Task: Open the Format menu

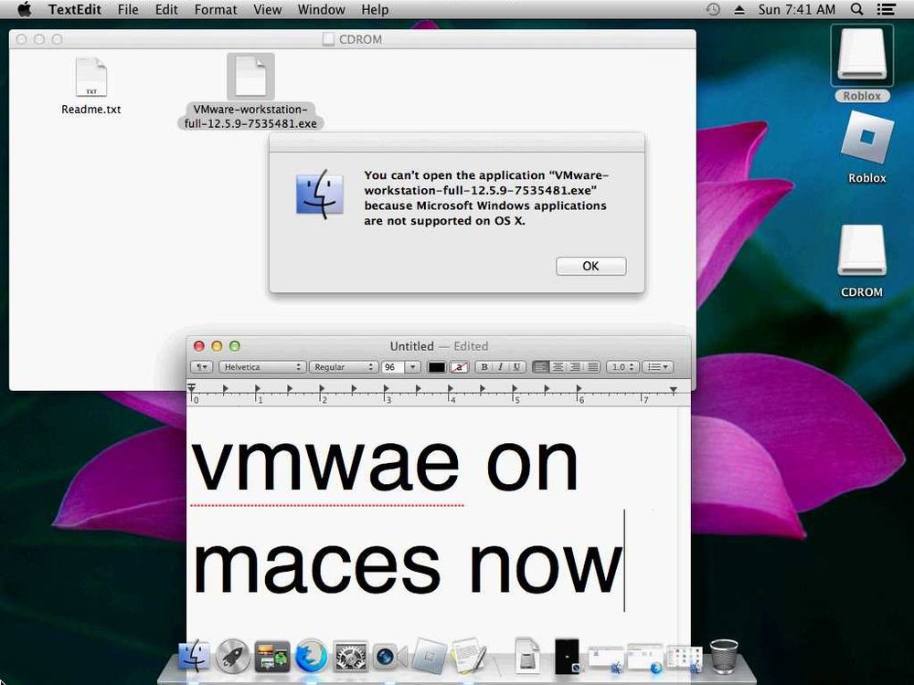Action: 215,9
